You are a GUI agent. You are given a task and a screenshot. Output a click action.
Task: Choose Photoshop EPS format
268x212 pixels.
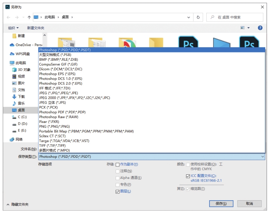(x=152, y=74)
